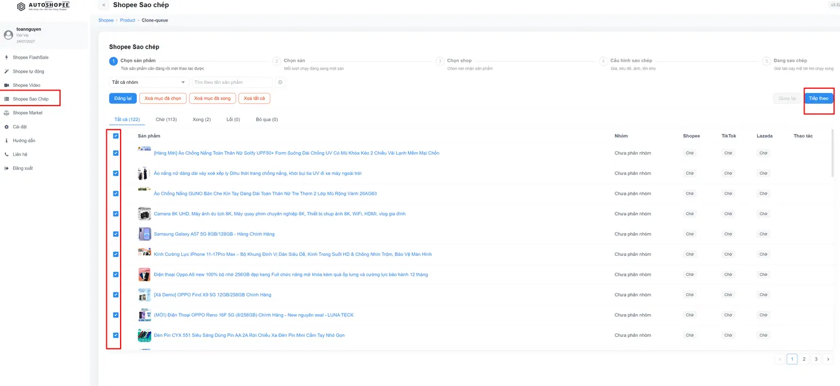Click the Tiếp theo next-step button
This screenshot has width=840, height=386.
pyautogui.click(x=818, y=98)
